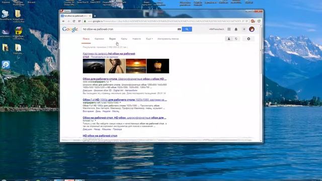Viewport: 322px width, 181px height.
Task: Click the 'Машины' sublink
Action: tap(106, 129)
